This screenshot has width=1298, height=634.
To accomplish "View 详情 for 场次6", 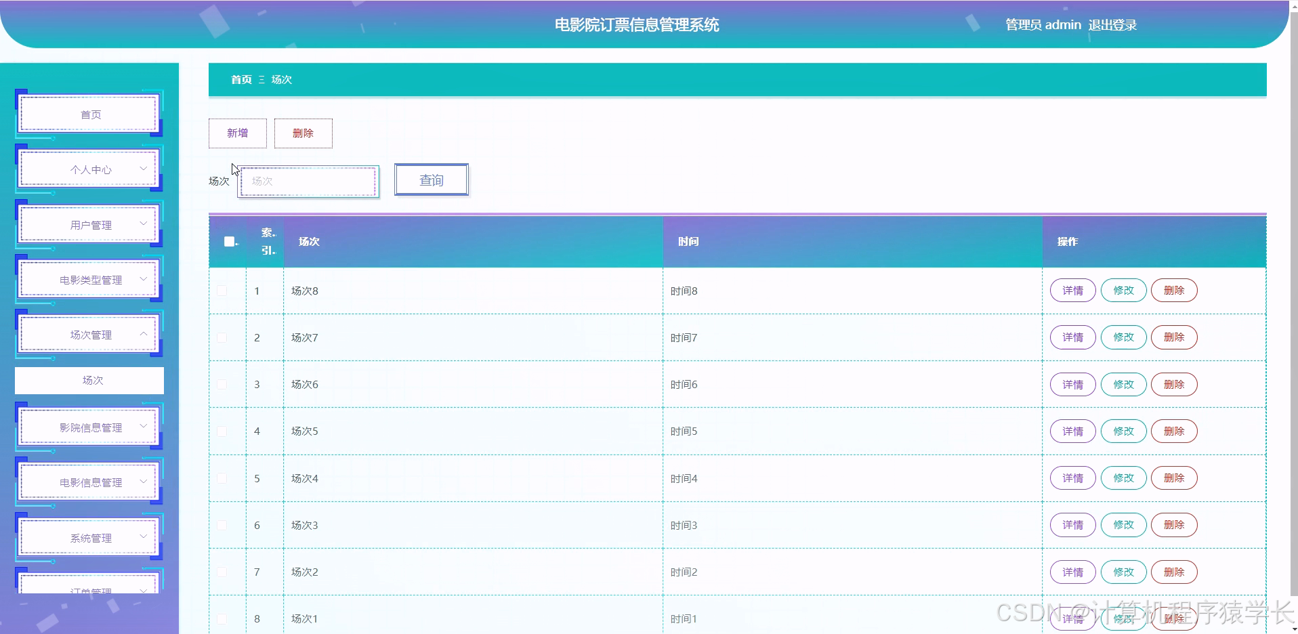I will point(1073,385).
